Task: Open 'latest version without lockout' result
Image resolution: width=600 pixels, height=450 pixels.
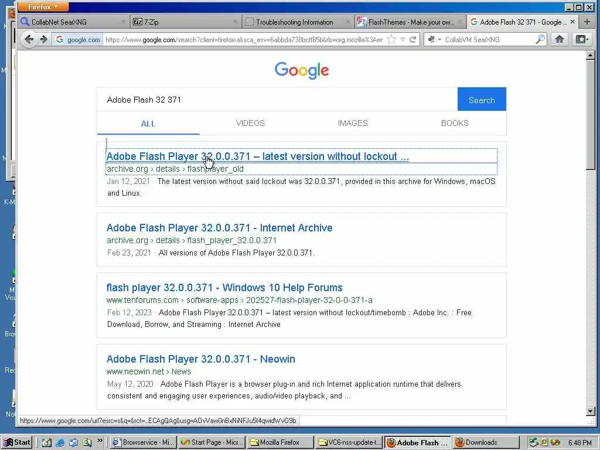Action: point(258,156)
